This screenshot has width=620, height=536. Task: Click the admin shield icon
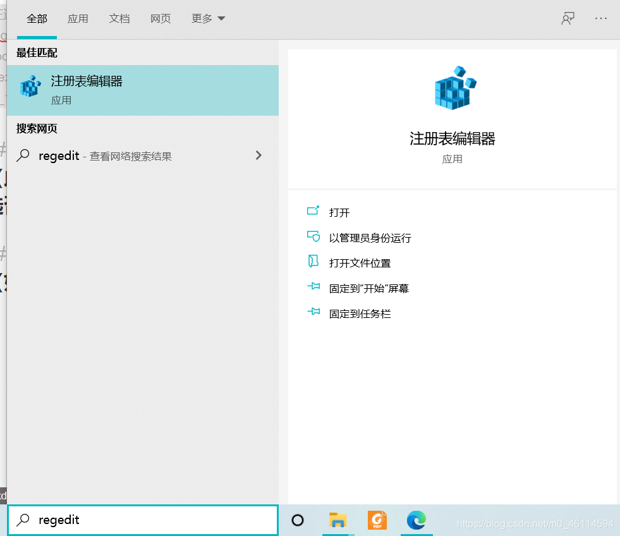pyautogui.click(x=313, y=236)
